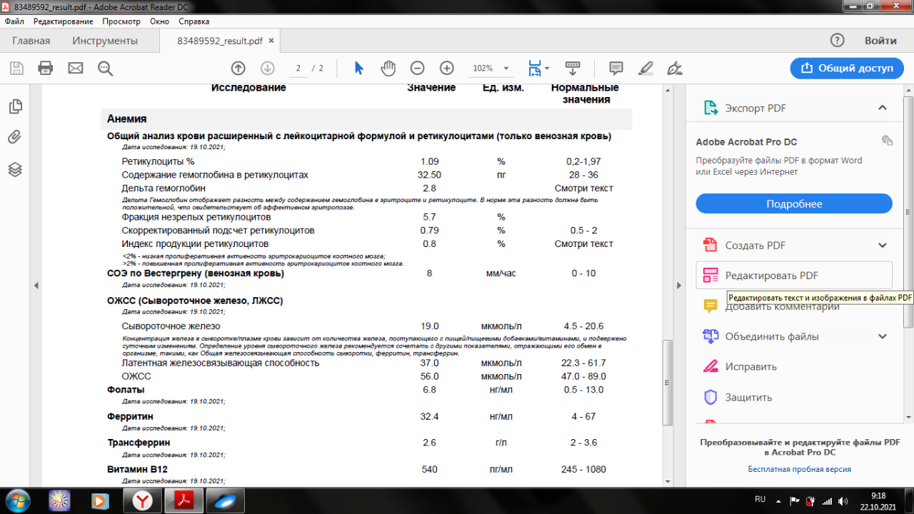The width and height of the screenshot is (914, 514).
Task: Open the media player taskbar icon
Action: [x=100, y=500]
